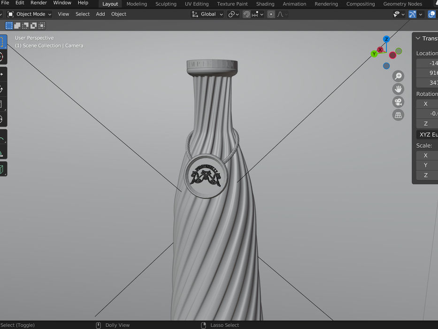Select the Add Cube tool

coord(2,169)
